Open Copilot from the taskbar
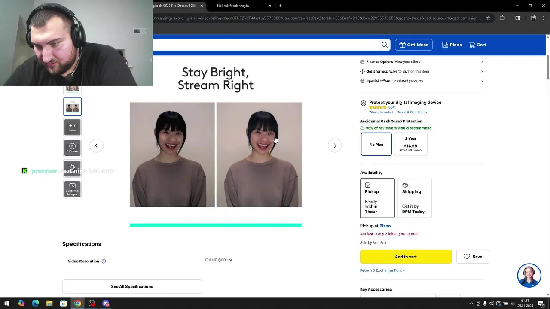550x309 pixels. (x=21, y=303)
